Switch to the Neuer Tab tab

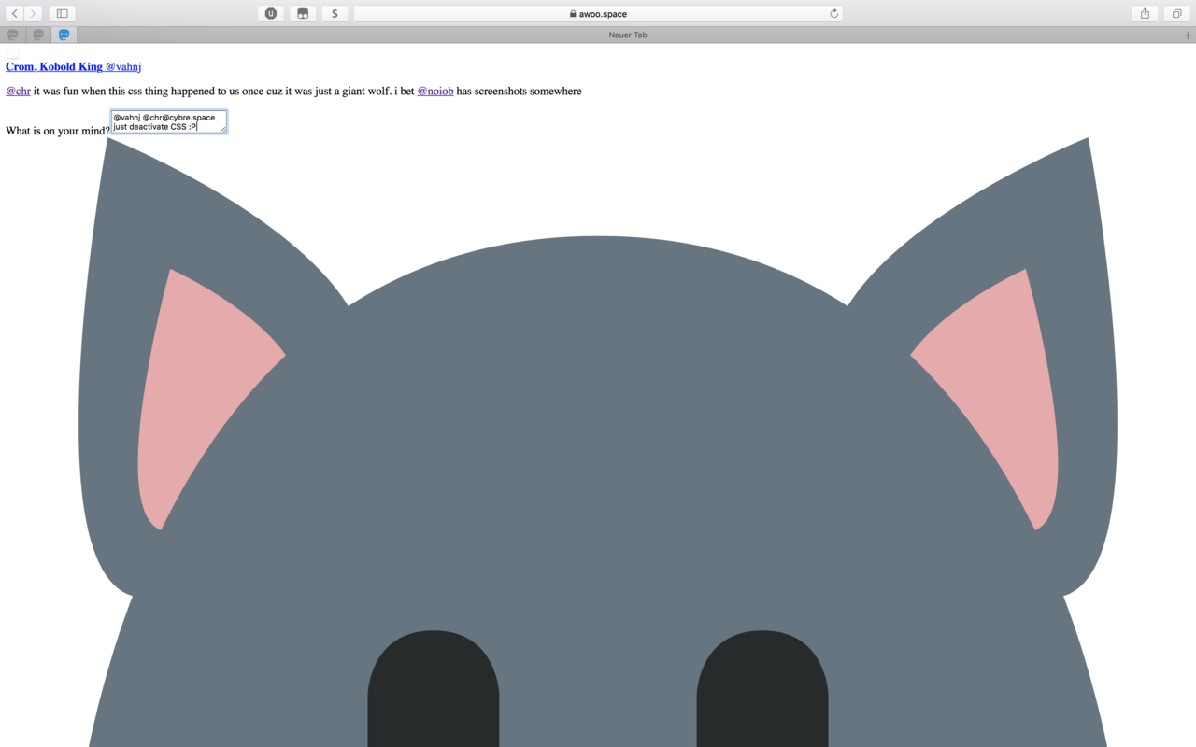coord(627,35)
